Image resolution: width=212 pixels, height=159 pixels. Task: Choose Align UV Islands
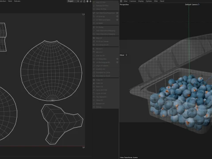106,66
